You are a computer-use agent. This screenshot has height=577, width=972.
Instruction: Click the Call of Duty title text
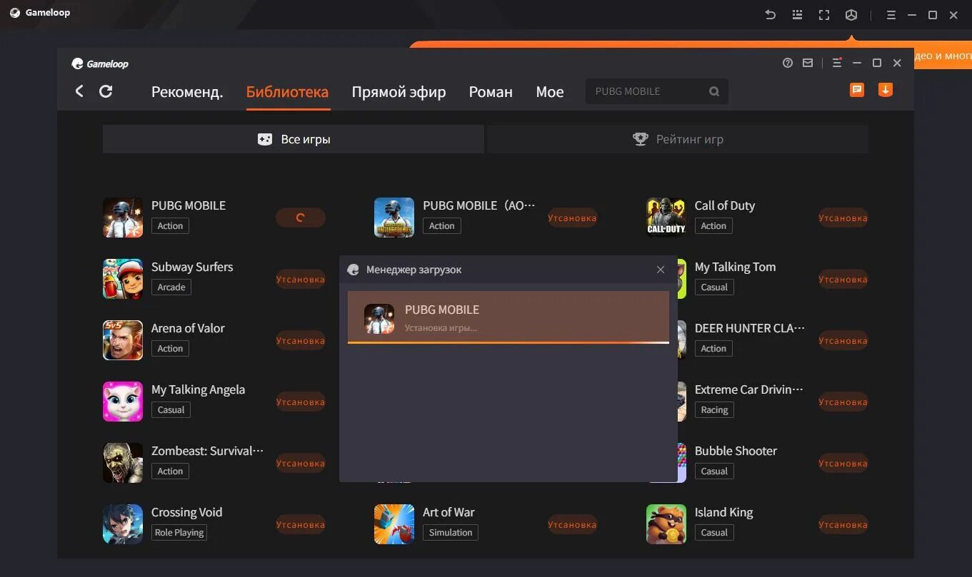[725, 205]
